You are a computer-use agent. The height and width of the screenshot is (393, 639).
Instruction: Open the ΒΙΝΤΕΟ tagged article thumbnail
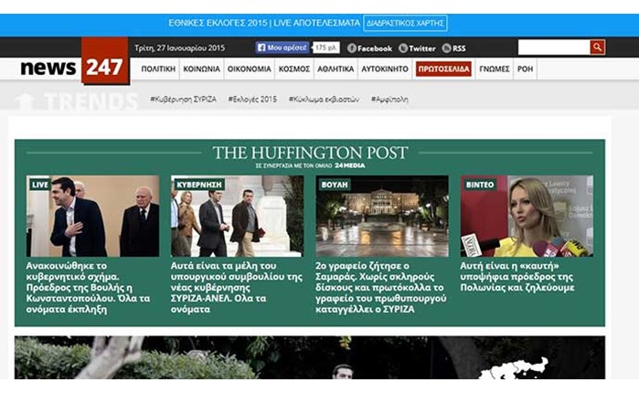click(527, 216)
